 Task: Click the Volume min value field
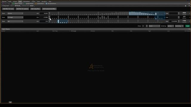(44, 13)
